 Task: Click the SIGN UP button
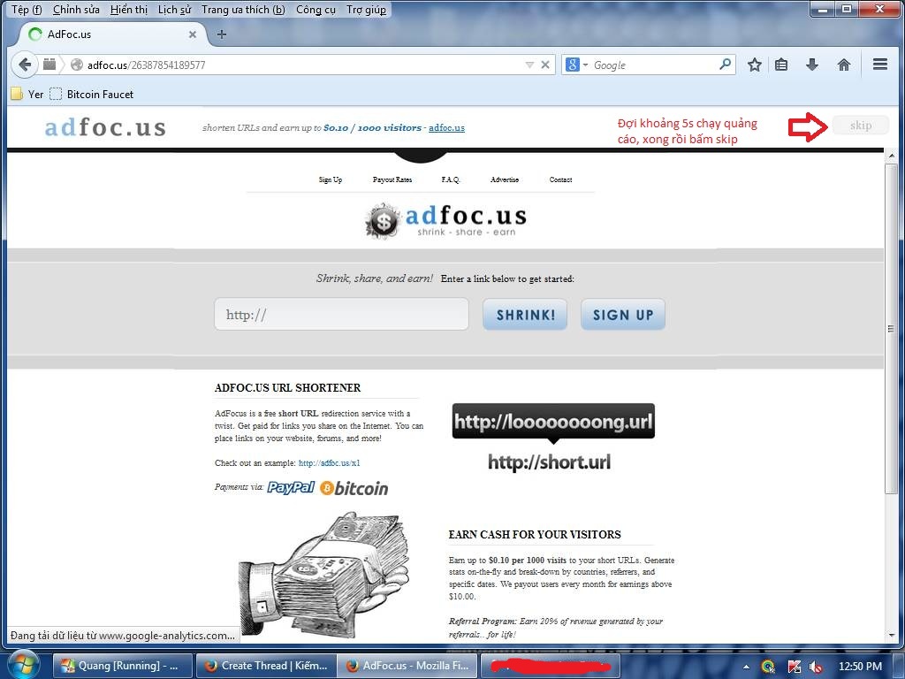[623, 315]
